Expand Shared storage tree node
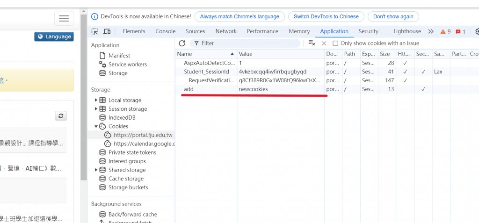Screen dimensions: 479x223 tap(96, 170)
